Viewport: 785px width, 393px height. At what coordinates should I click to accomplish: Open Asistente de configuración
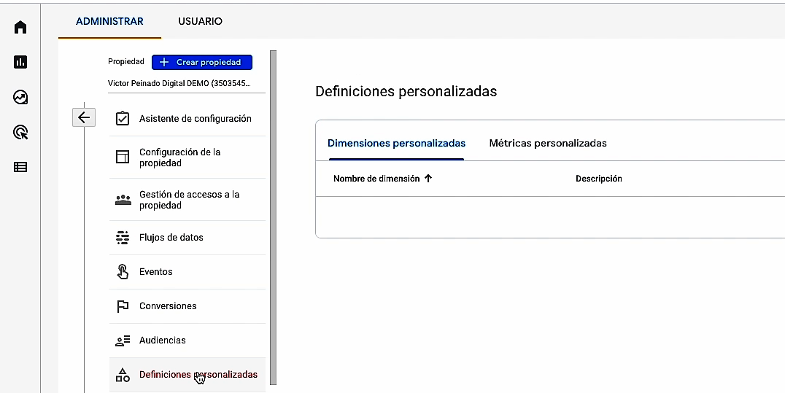point(187,119)
